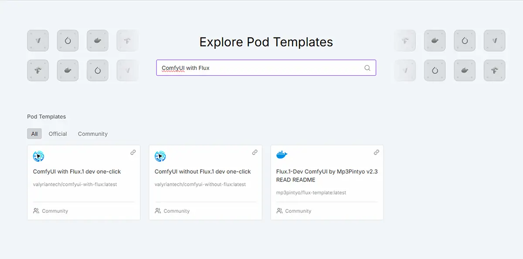The image size is (523, 259).
Task: Click logo on ComfyUI without Flux.1 card
Action: (x=160, y=156)
